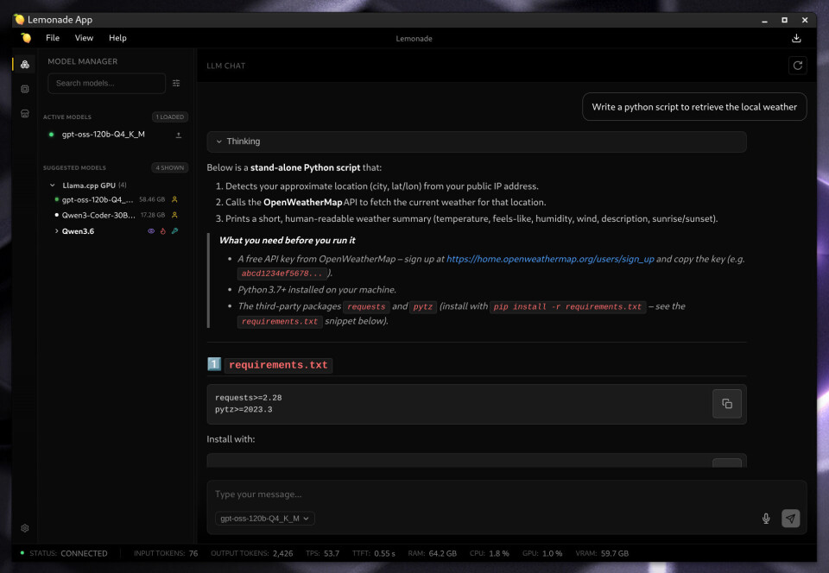The height and width of the screenshot is (573, 829).
Task: Click the 1 LOADED badge
Action: pyautogui.click(x=170, y=116)
